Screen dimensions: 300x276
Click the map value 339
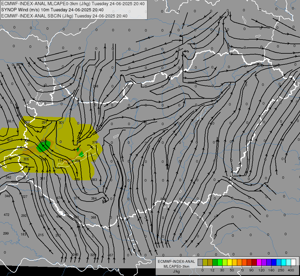77,179
